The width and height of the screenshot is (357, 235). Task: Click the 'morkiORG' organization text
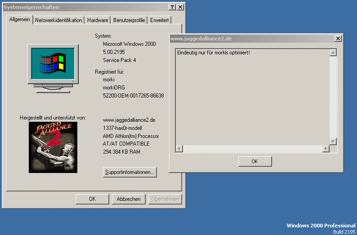tap(114, 88)
